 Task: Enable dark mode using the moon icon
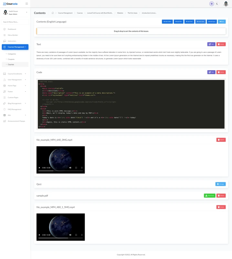(217, 4)
